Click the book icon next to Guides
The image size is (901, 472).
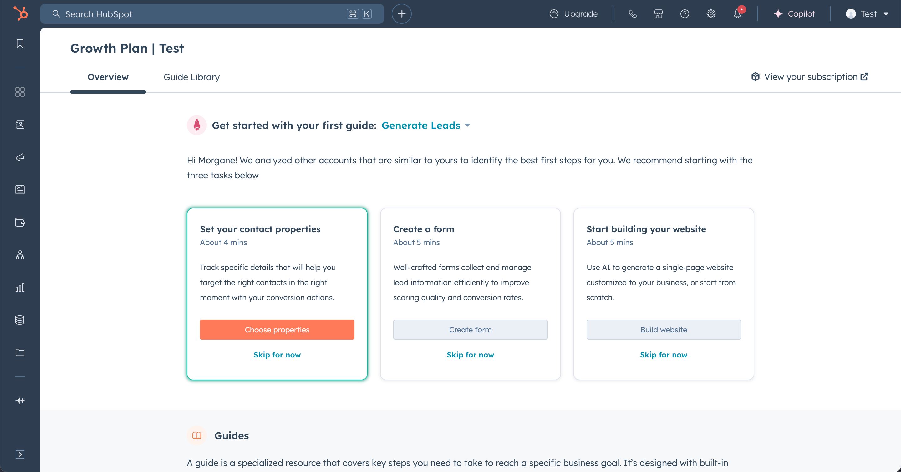196,435
